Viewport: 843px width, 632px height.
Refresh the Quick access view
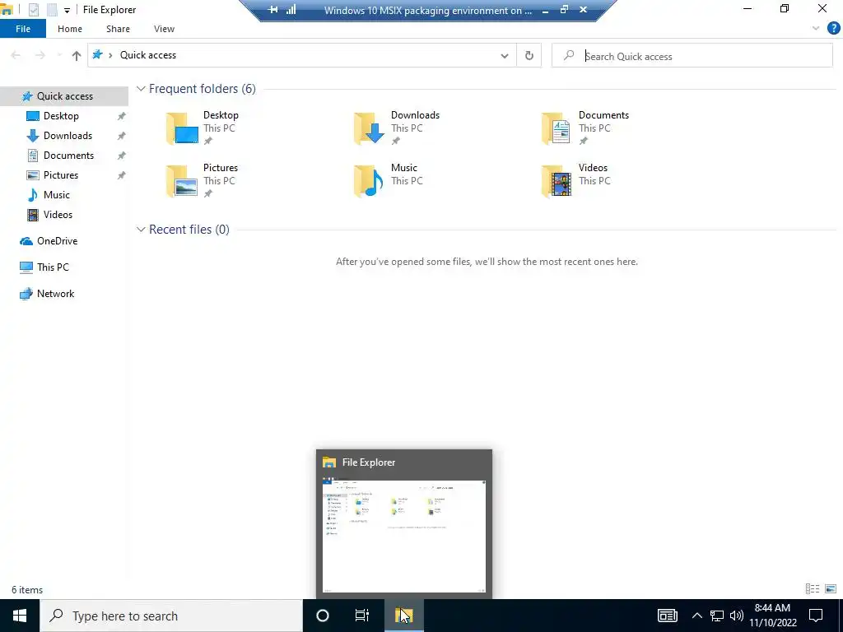click(x=529, y=55)
